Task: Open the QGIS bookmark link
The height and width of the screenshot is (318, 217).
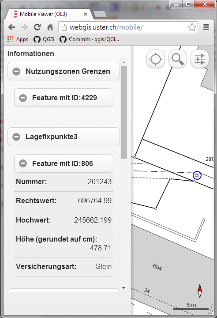Action: pos(44,39)
